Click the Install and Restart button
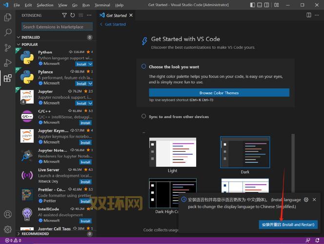324x244 pixels. [289, 224]
